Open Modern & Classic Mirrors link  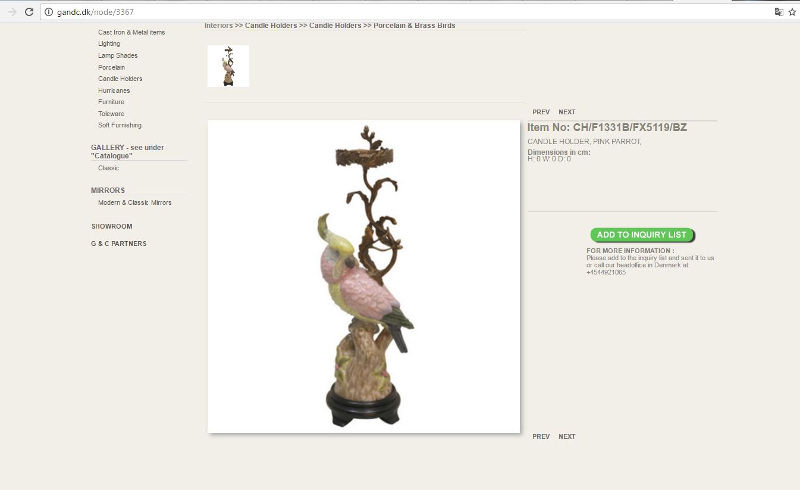[135, 202]
